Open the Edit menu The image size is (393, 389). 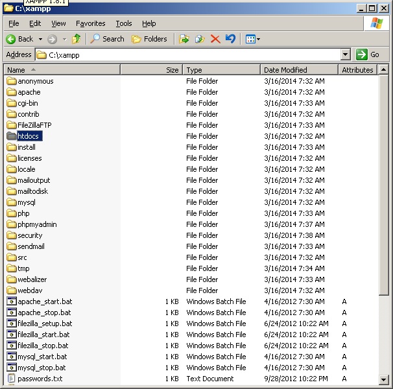click(x=35, y=23)
